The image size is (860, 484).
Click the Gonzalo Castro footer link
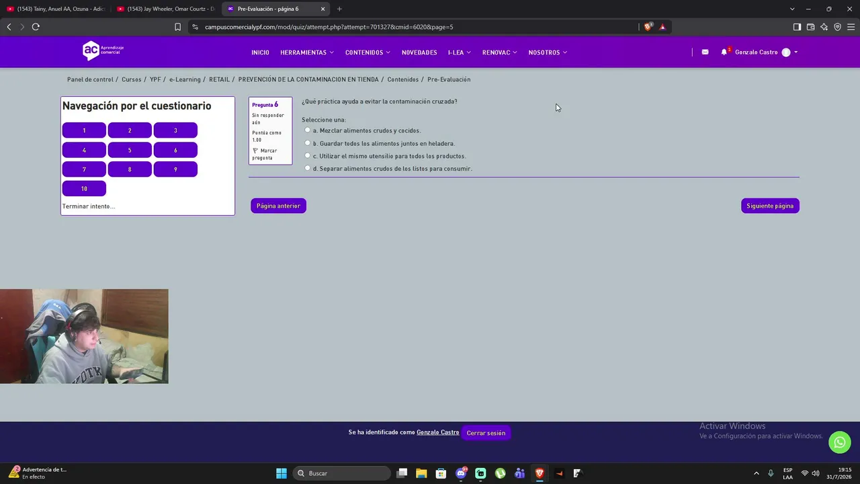[438, 432]
